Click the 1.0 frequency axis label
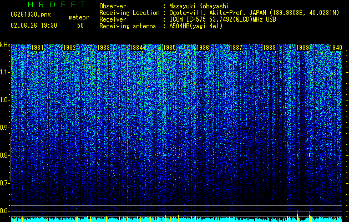349x222 pixels. click(4, 100)
